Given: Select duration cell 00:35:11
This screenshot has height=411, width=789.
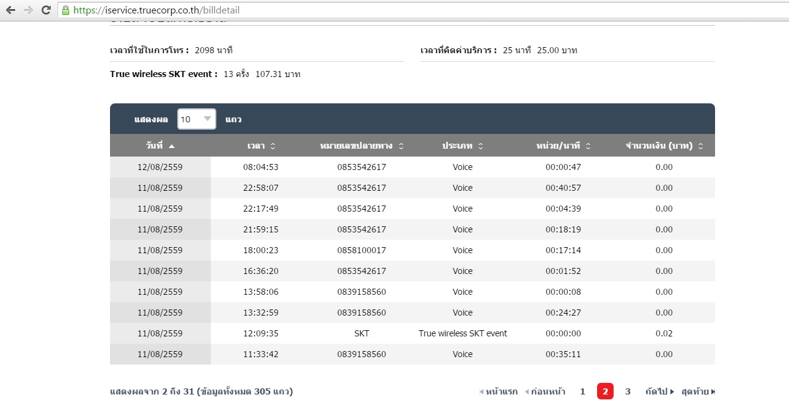Looking at the screenshot, I should point(563,354).
